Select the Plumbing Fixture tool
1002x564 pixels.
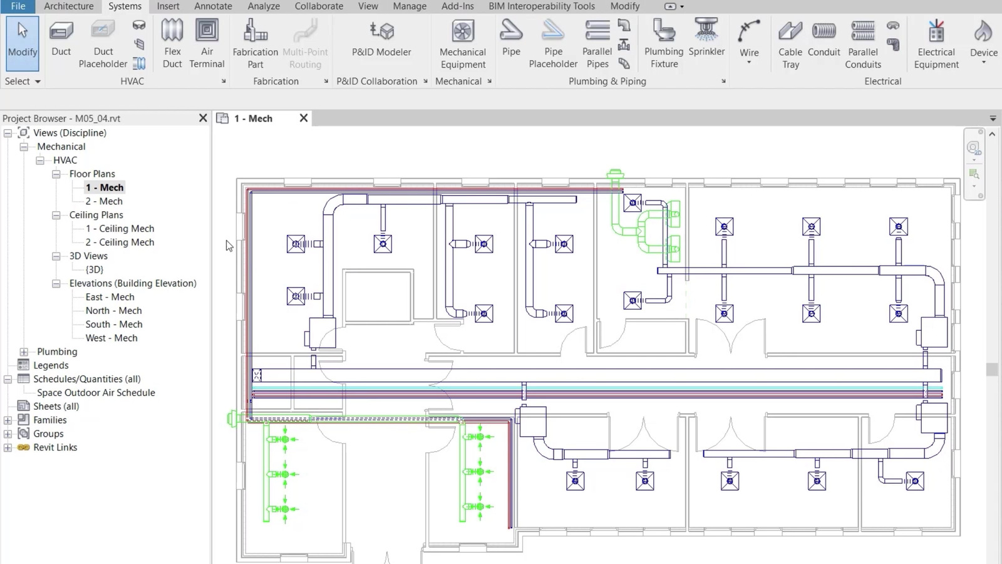coord(664,44)
